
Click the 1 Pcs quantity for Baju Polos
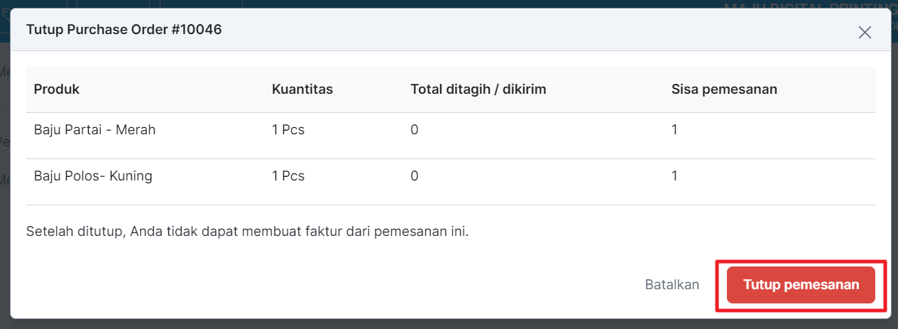point(288,176)
